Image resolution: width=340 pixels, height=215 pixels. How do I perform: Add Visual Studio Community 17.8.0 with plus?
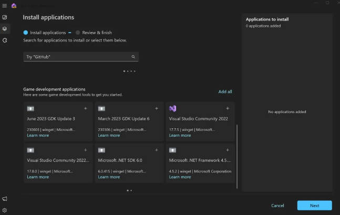86,150
